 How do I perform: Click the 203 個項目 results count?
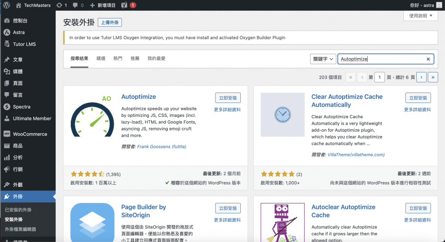(x=330, y=77)
